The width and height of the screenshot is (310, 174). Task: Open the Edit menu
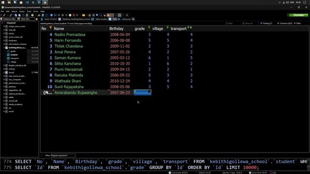coord(8,12)
